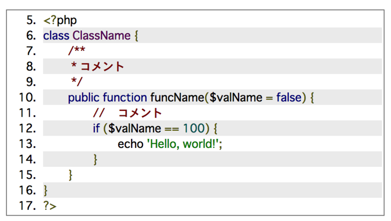Image resolution: width=391 pixels, height=221 pixels.
Task: Click line number '17.'
Action: pos(27,206)
